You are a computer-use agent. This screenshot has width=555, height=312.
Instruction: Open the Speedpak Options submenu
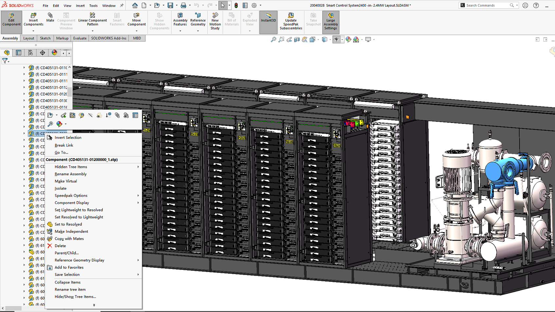(x=94, y=196)
